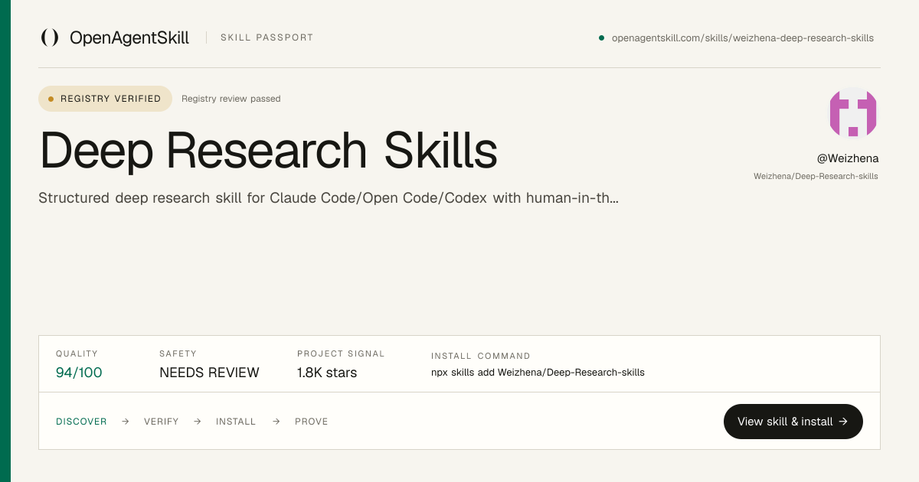
Task: Click the 94/100 quality score
Action: point(79,373)
